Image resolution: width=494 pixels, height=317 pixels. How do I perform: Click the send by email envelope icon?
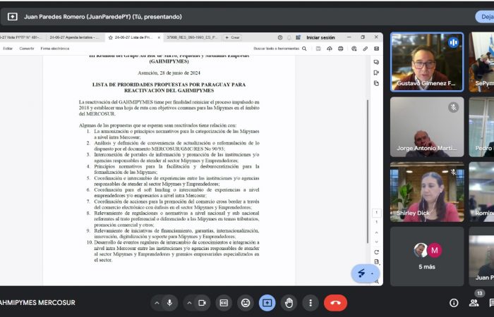(x=376, y=49)
